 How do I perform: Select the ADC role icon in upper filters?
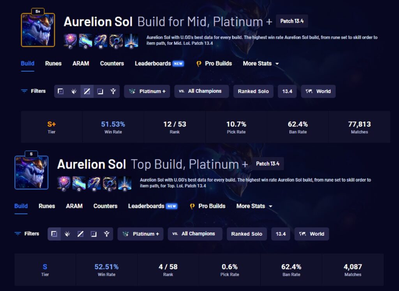[x=100, y=91]
